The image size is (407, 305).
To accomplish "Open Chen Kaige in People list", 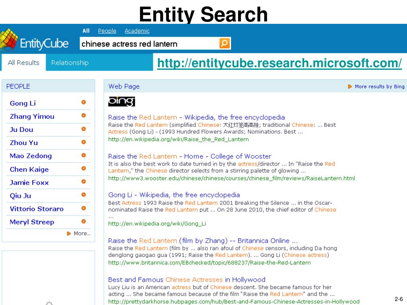I will 29,169.
